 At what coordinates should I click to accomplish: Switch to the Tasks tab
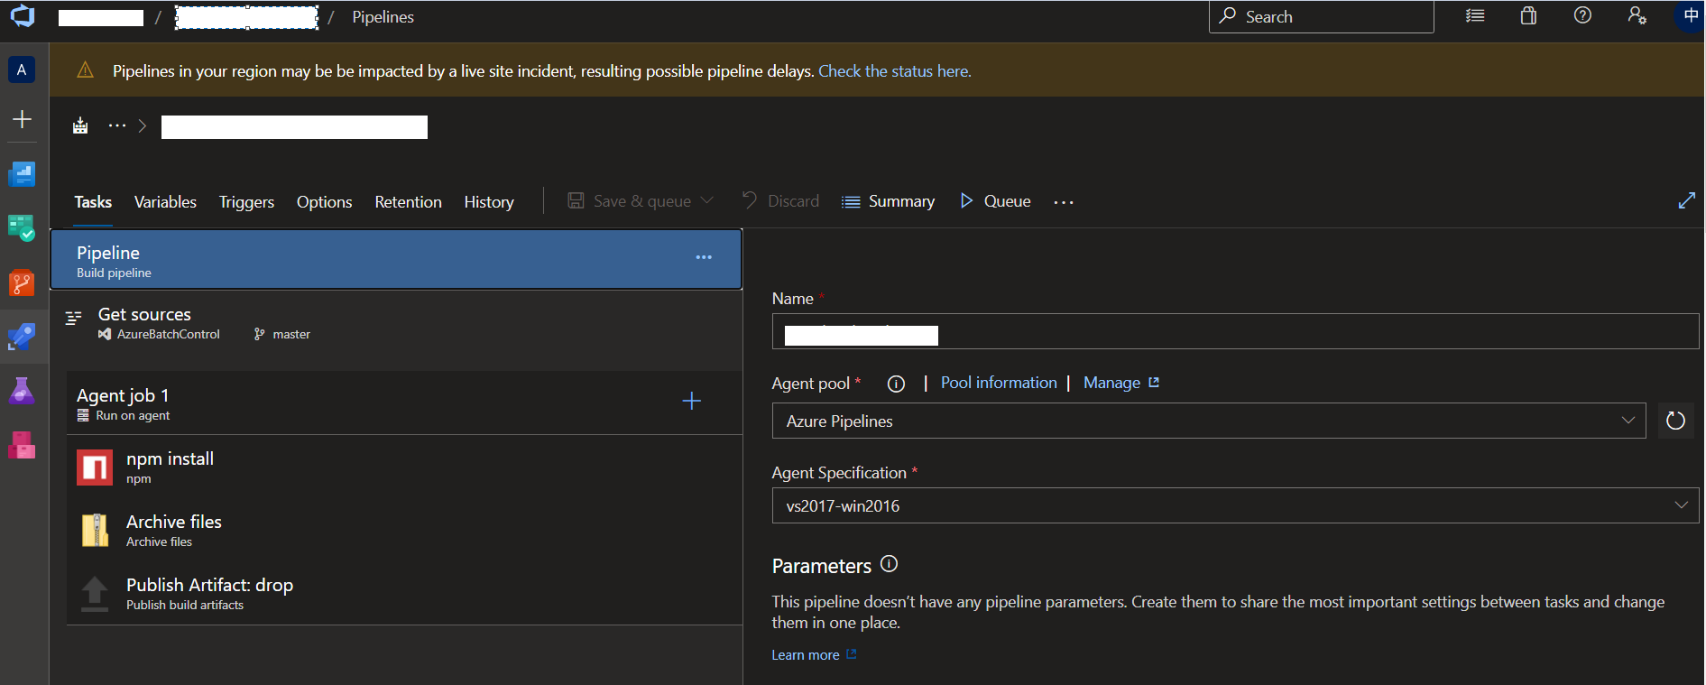[93, 202]
